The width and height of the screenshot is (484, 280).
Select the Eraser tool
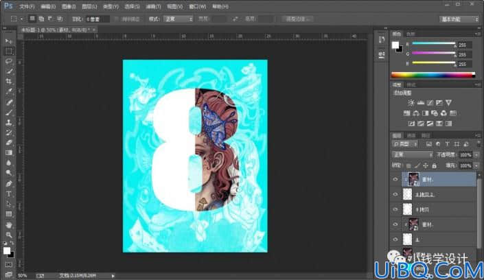9,143
